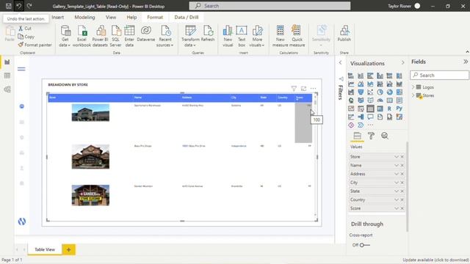Screen dimensions: 470x264
Task: Open the Data / Drill tab
Action: [x=187, y=18]
